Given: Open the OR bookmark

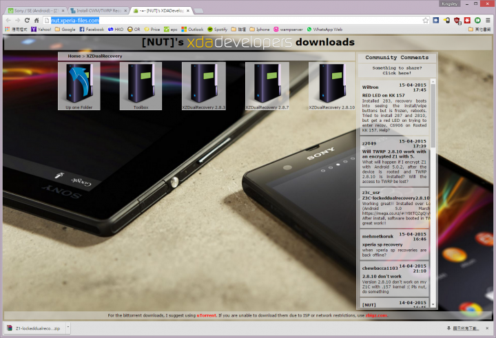Looking at the screenshot, I should click(x=134, y=30).
